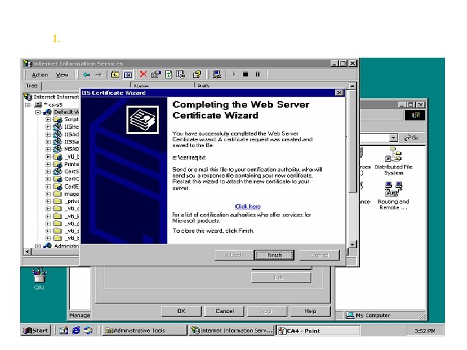
Task: Open address dropdown arrow beside Go button
Action: tap(394, 138)
